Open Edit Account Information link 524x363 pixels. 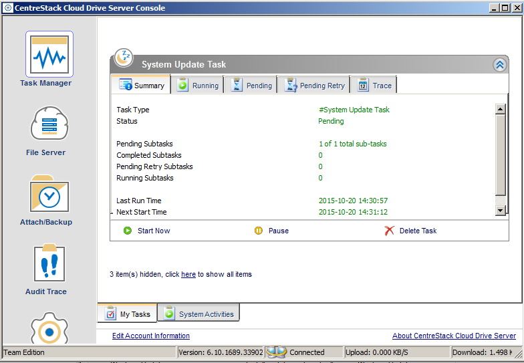[151, 336]
